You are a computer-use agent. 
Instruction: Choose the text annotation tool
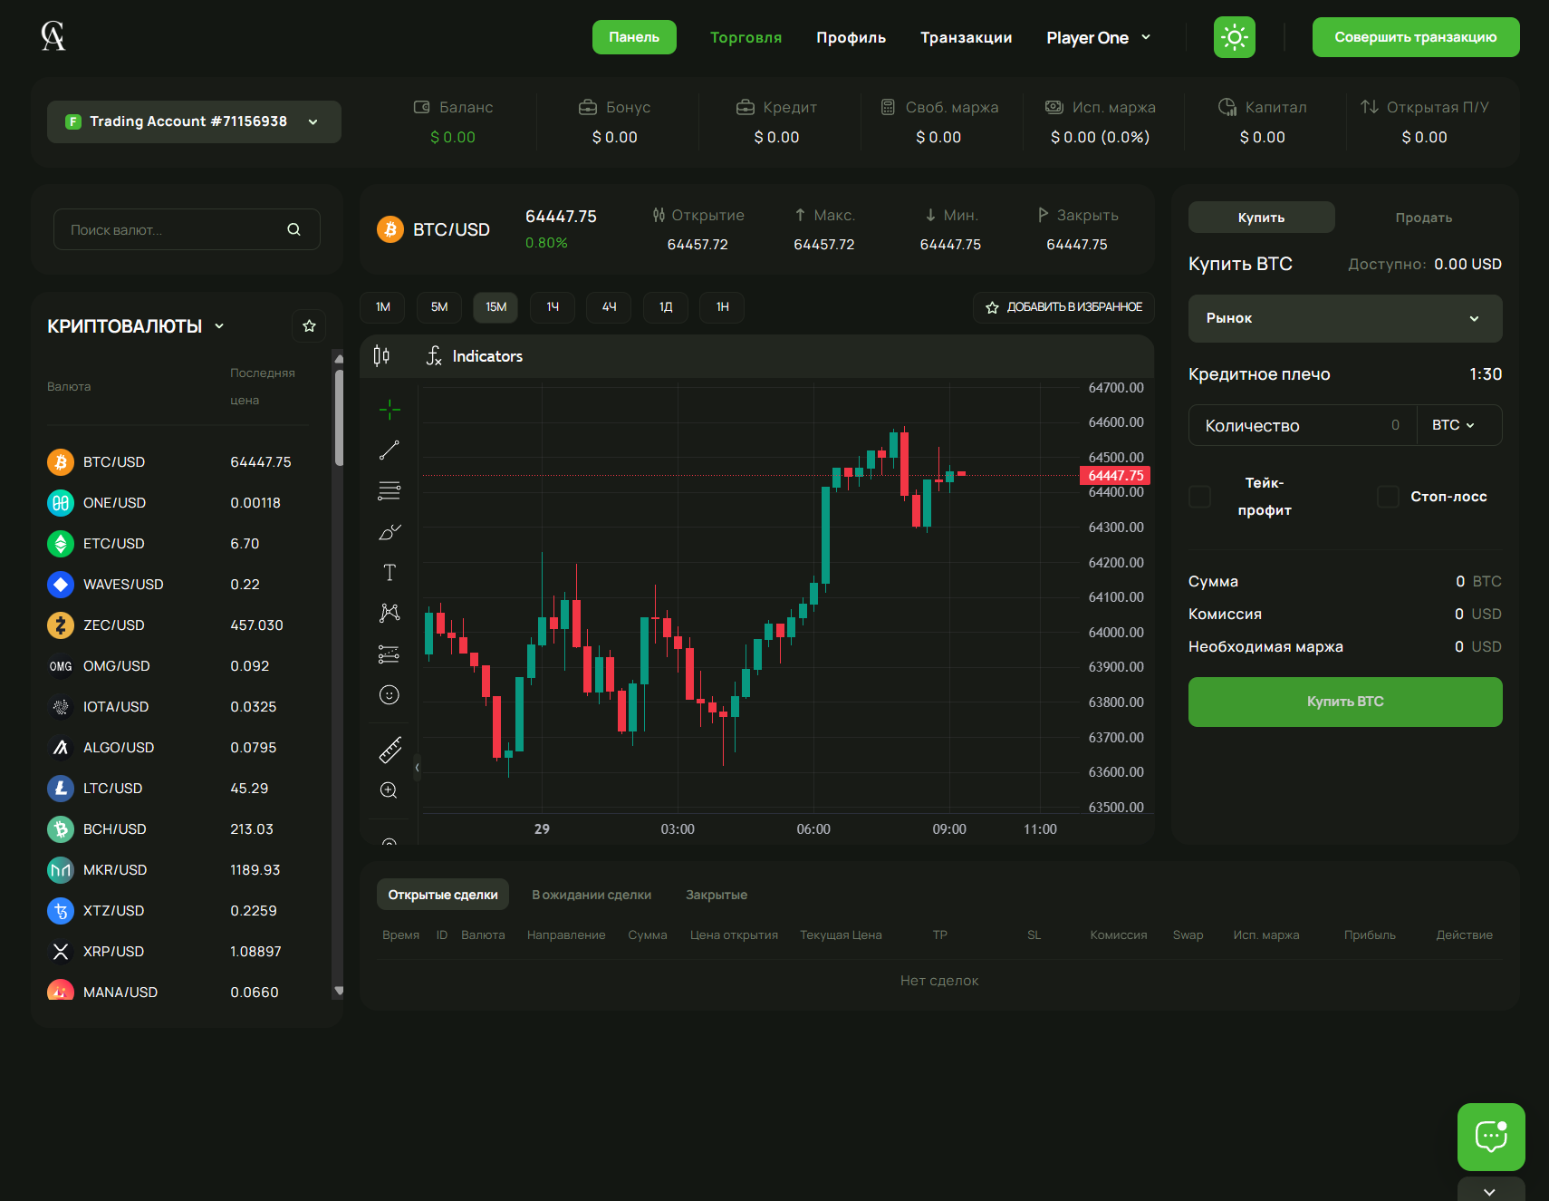pos(390,573)
